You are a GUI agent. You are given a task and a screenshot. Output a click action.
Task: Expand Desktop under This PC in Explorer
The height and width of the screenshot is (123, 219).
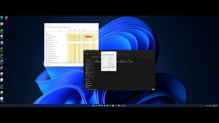[85, 81]
